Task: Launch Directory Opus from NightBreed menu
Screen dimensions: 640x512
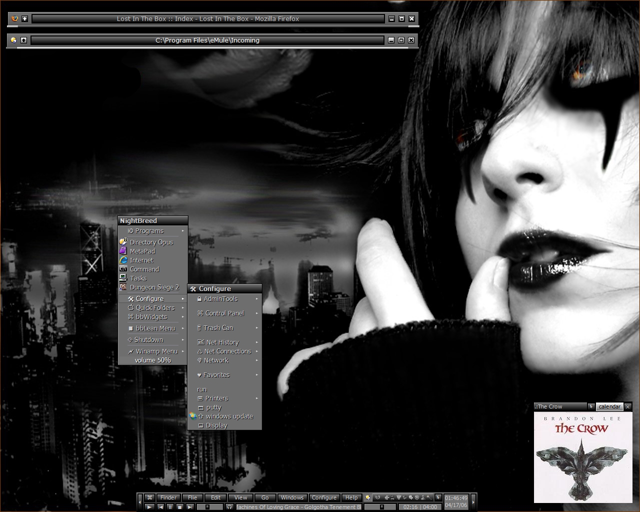Action: [152, 242]
